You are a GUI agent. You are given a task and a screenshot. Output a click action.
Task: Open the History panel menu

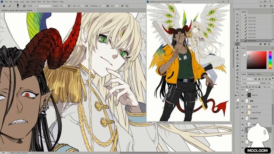(x=272, y=12)
